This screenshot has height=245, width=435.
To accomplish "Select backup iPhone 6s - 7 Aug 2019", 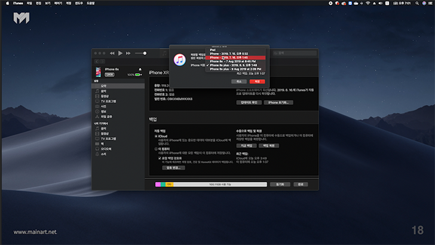I will coord(235,62).
